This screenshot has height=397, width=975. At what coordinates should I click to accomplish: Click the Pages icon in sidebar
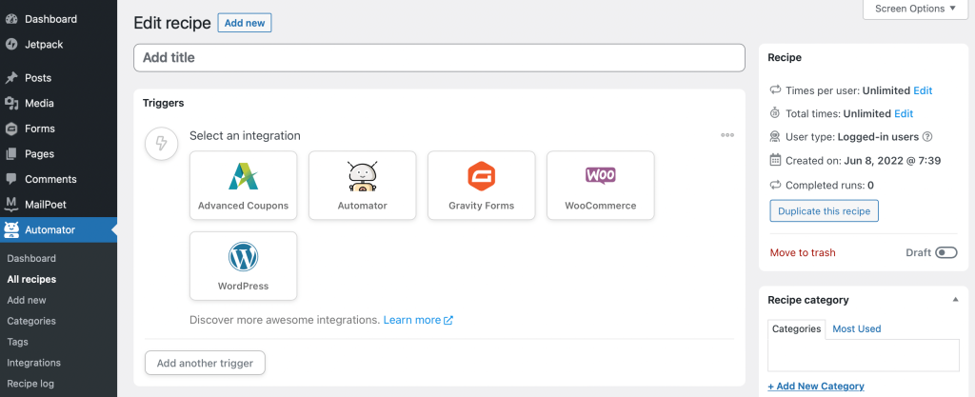point(11,153)
